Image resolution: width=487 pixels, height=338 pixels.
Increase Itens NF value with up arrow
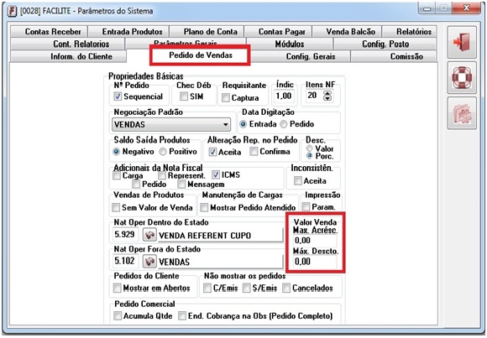tap(327, 93)
